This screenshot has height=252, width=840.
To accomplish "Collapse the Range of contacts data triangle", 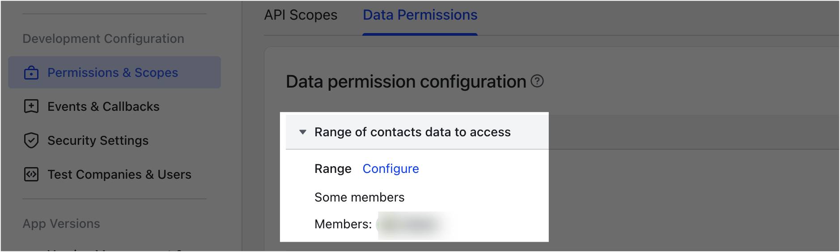I will [x=303, y=132].
